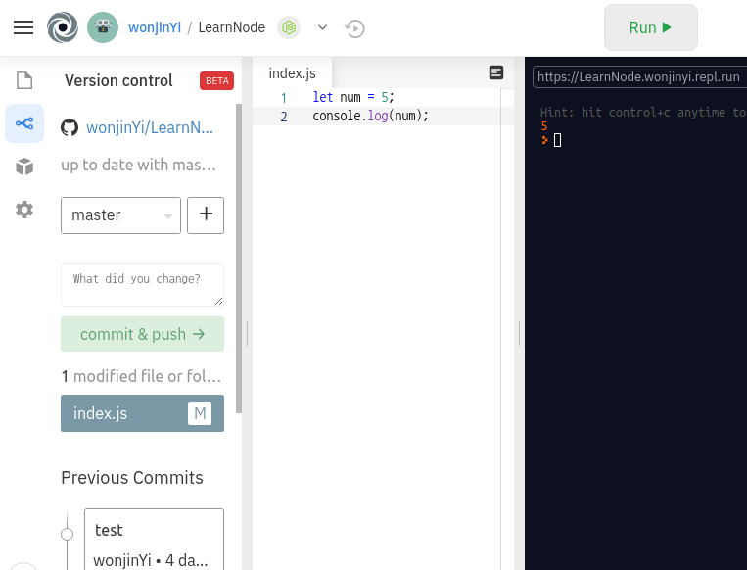Screen dimensions: 747x570
Task: Click the BETA badge
Action: (x=216, y=81)
